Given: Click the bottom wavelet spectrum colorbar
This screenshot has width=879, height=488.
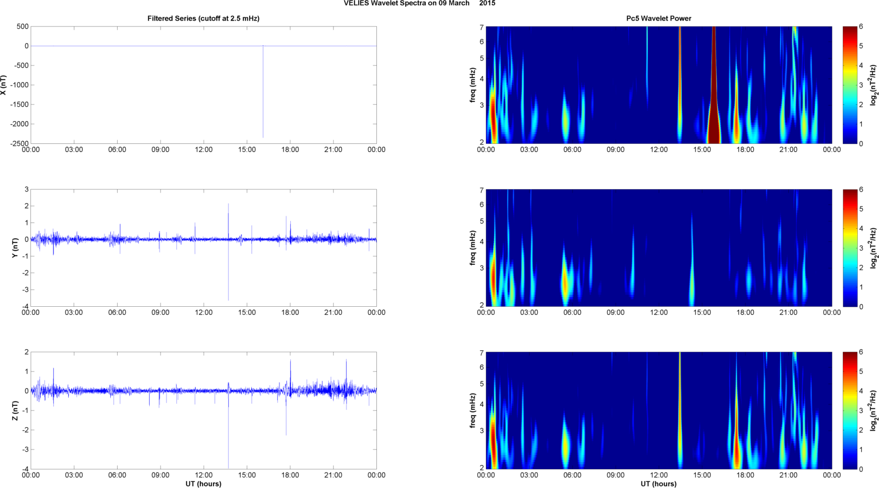Looking at the screenshot, I should pos(850,411).
